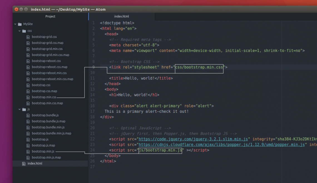Click file icon beside bootstrap.bundle.js
This screenshot has height=183, width=317.
(x=28, y=115)
